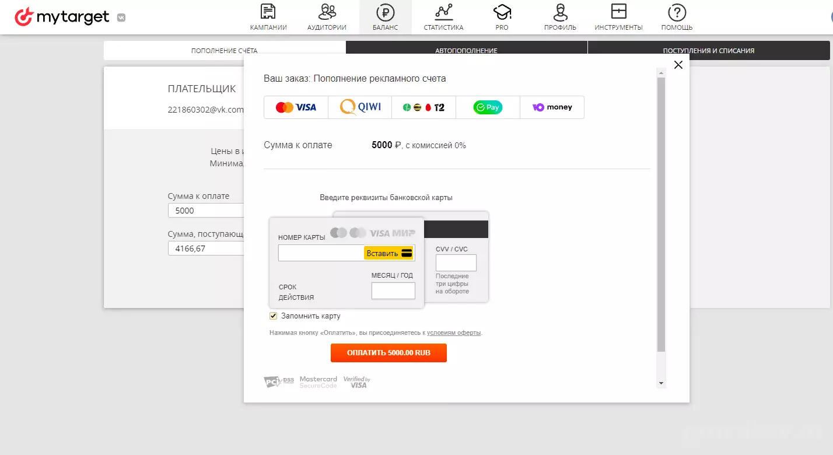Switch to Пополнение счёта tab
The width and height of the screenshot is (833, 455).
pyautogui.click(x=225, y=51)
